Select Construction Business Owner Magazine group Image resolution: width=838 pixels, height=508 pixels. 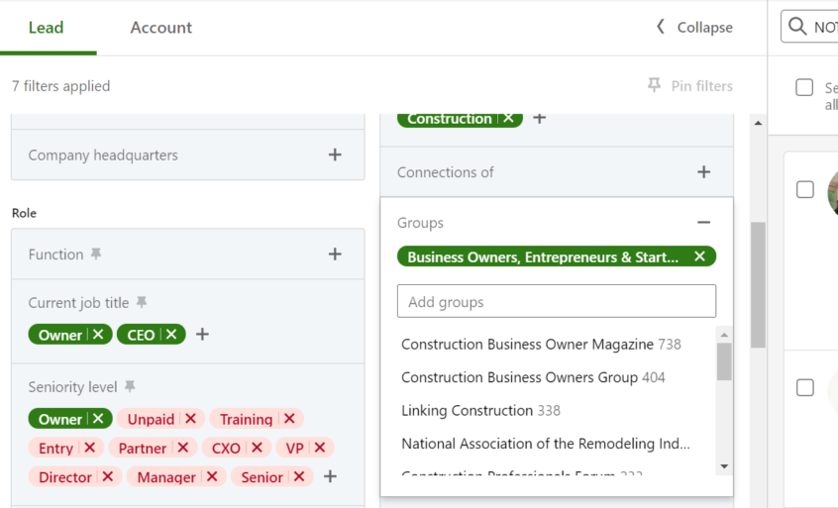click(541, 345)
